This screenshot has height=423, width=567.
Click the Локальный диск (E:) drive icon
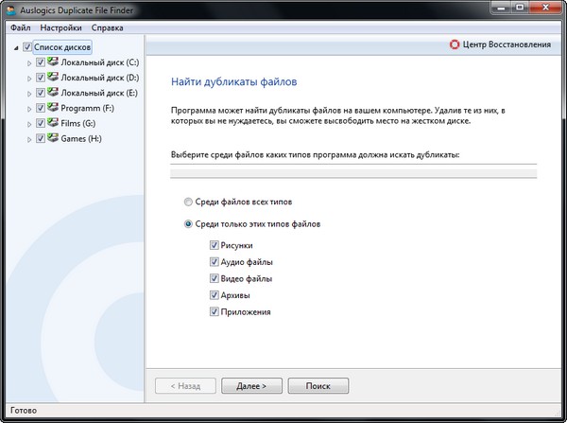(53, 93)
